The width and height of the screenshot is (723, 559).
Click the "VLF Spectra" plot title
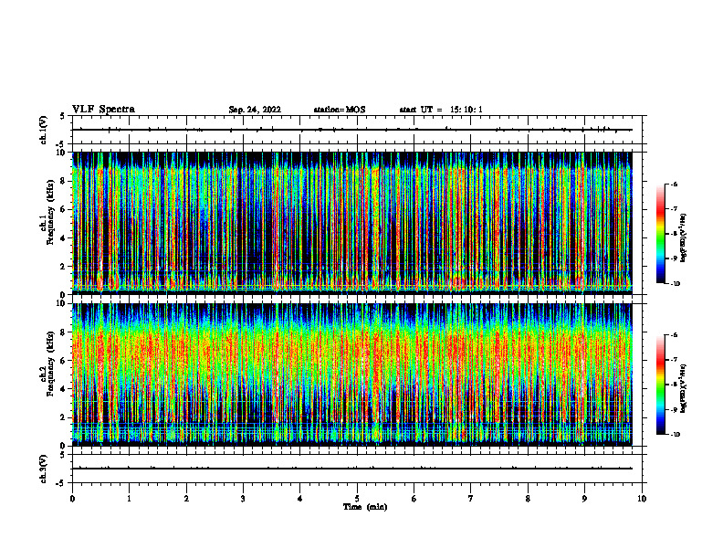coord(103,110)
